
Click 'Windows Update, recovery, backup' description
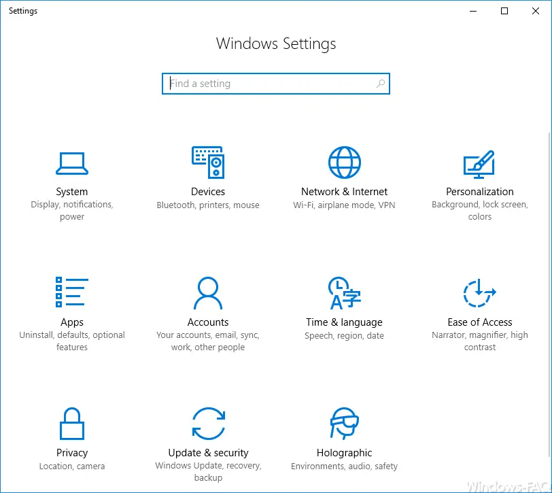[208, 471]
